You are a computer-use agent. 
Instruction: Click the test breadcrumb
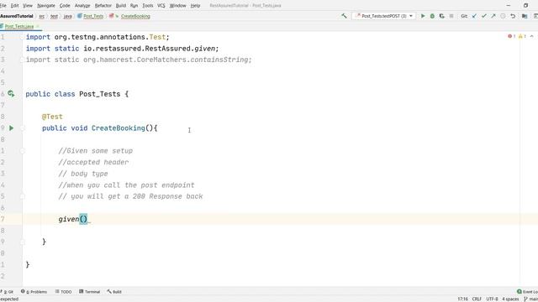tap(54, 16)
